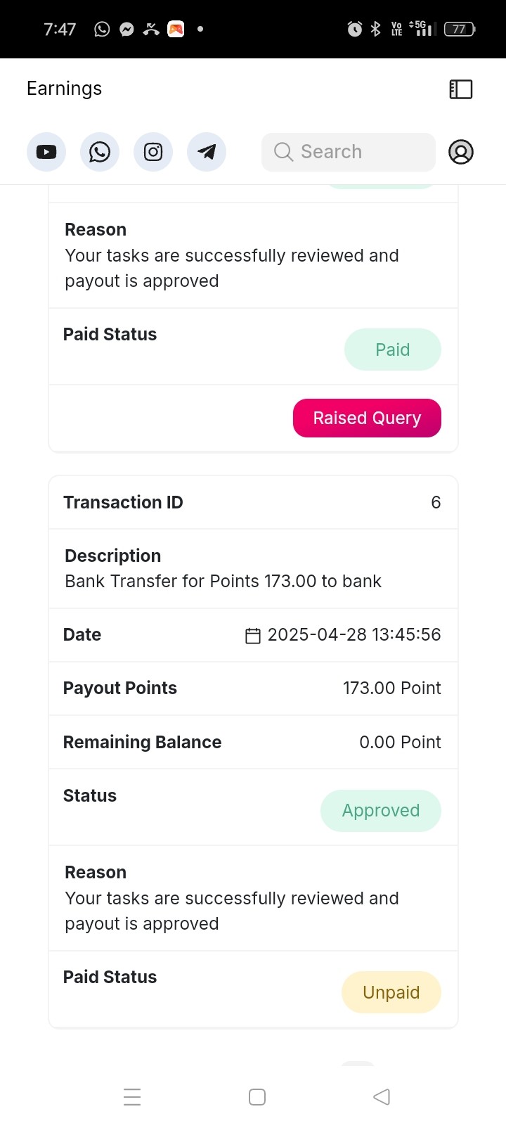The image size is (506, 1128).
Task: Tap the Android home square button
Action: tap(257, 1097)
